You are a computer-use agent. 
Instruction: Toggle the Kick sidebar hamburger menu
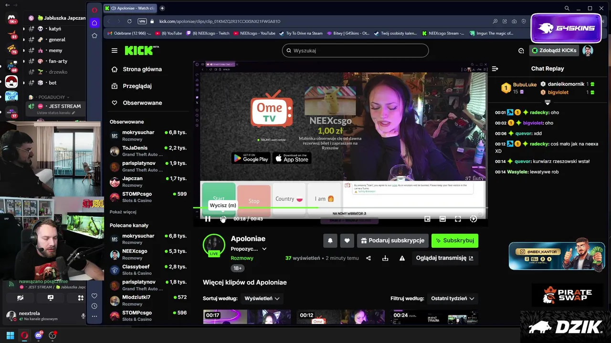pyautogui.click(x=115, y=50)
